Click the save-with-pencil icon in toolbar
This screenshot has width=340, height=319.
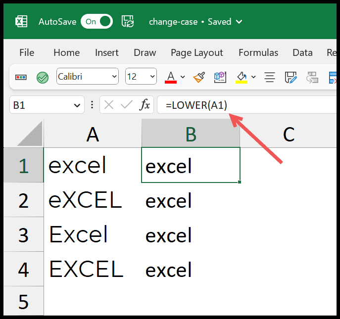pos(291,77)
